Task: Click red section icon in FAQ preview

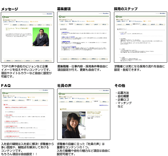Action: pyautogui.click(x=4, y=104)
